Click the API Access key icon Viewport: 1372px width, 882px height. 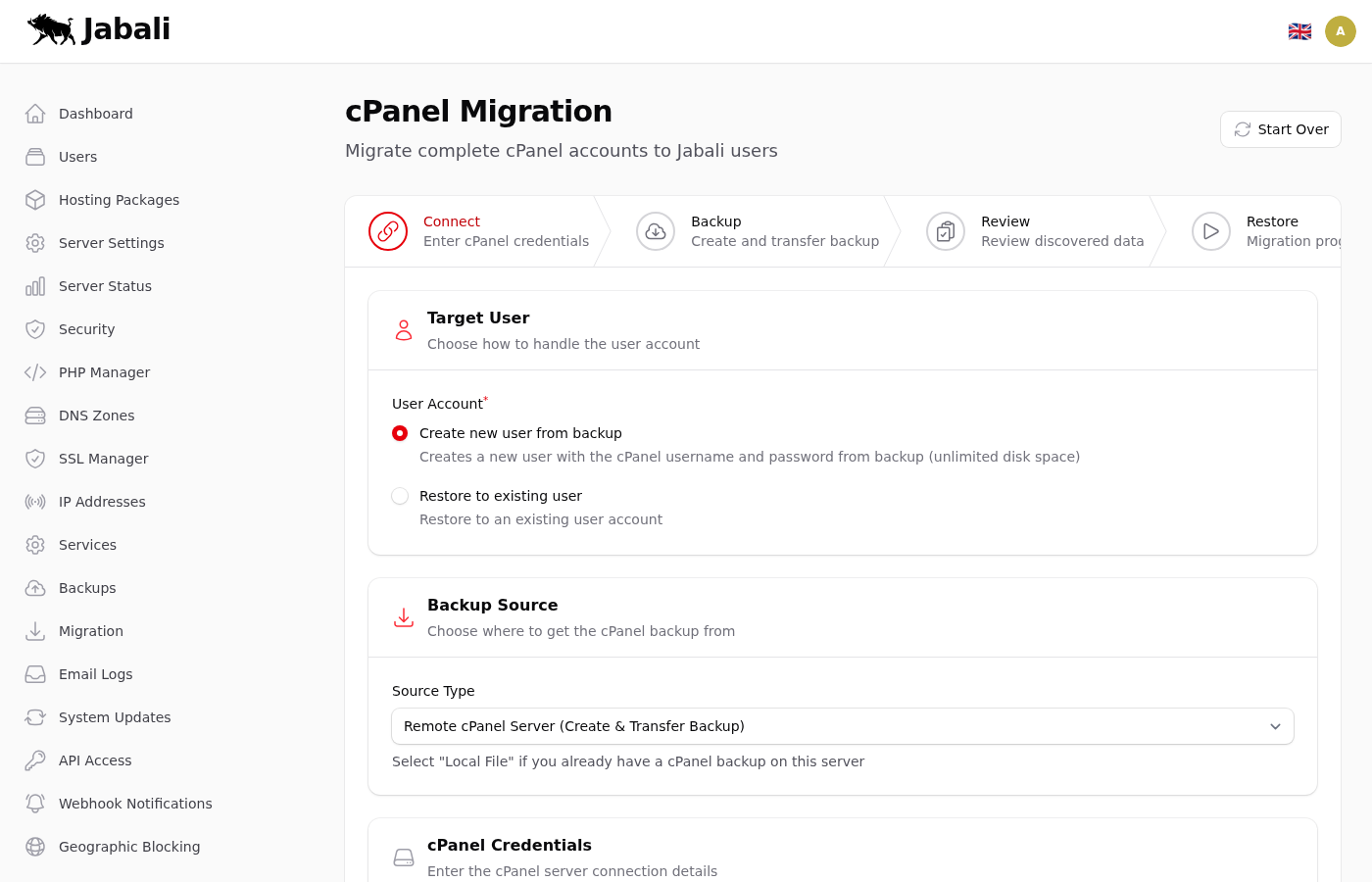click(x=35, y=760)
